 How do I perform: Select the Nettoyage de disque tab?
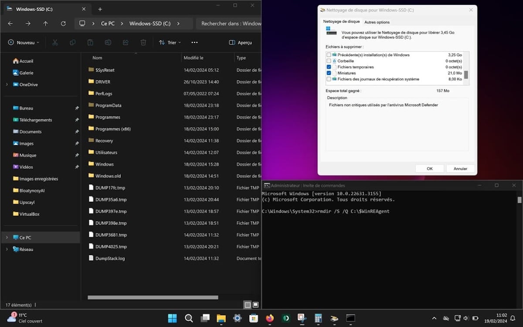pyautogui.click(x=341, y=21)
